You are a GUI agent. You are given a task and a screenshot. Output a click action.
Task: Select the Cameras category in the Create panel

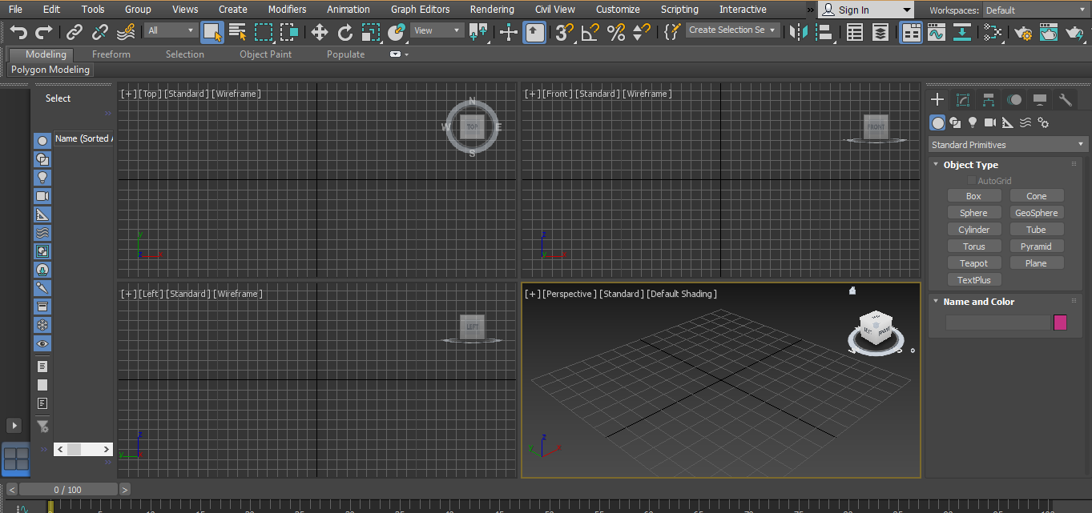tap(990, 122)
